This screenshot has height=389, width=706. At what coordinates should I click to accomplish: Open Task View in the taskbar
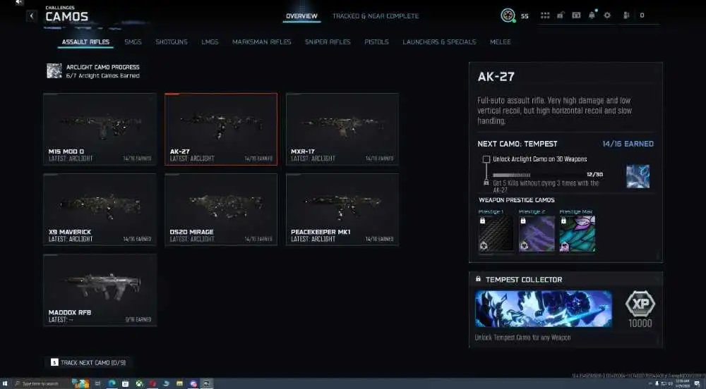[x=97, y=383]
